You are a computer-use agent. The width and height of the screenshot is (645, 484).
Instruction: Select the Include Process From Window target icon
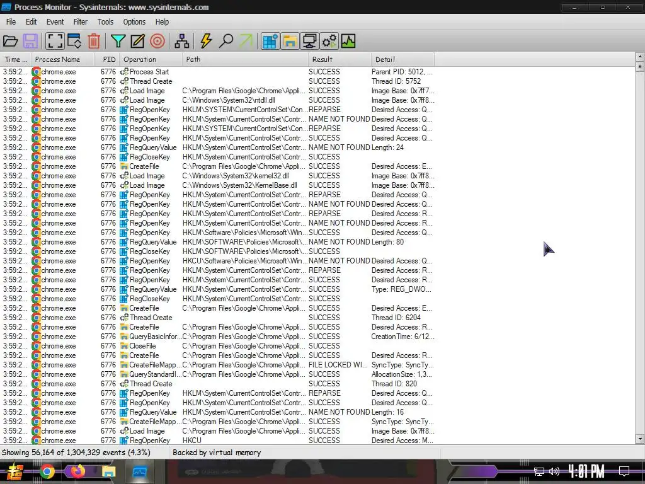pyautogui.click(x=157, y=41)
